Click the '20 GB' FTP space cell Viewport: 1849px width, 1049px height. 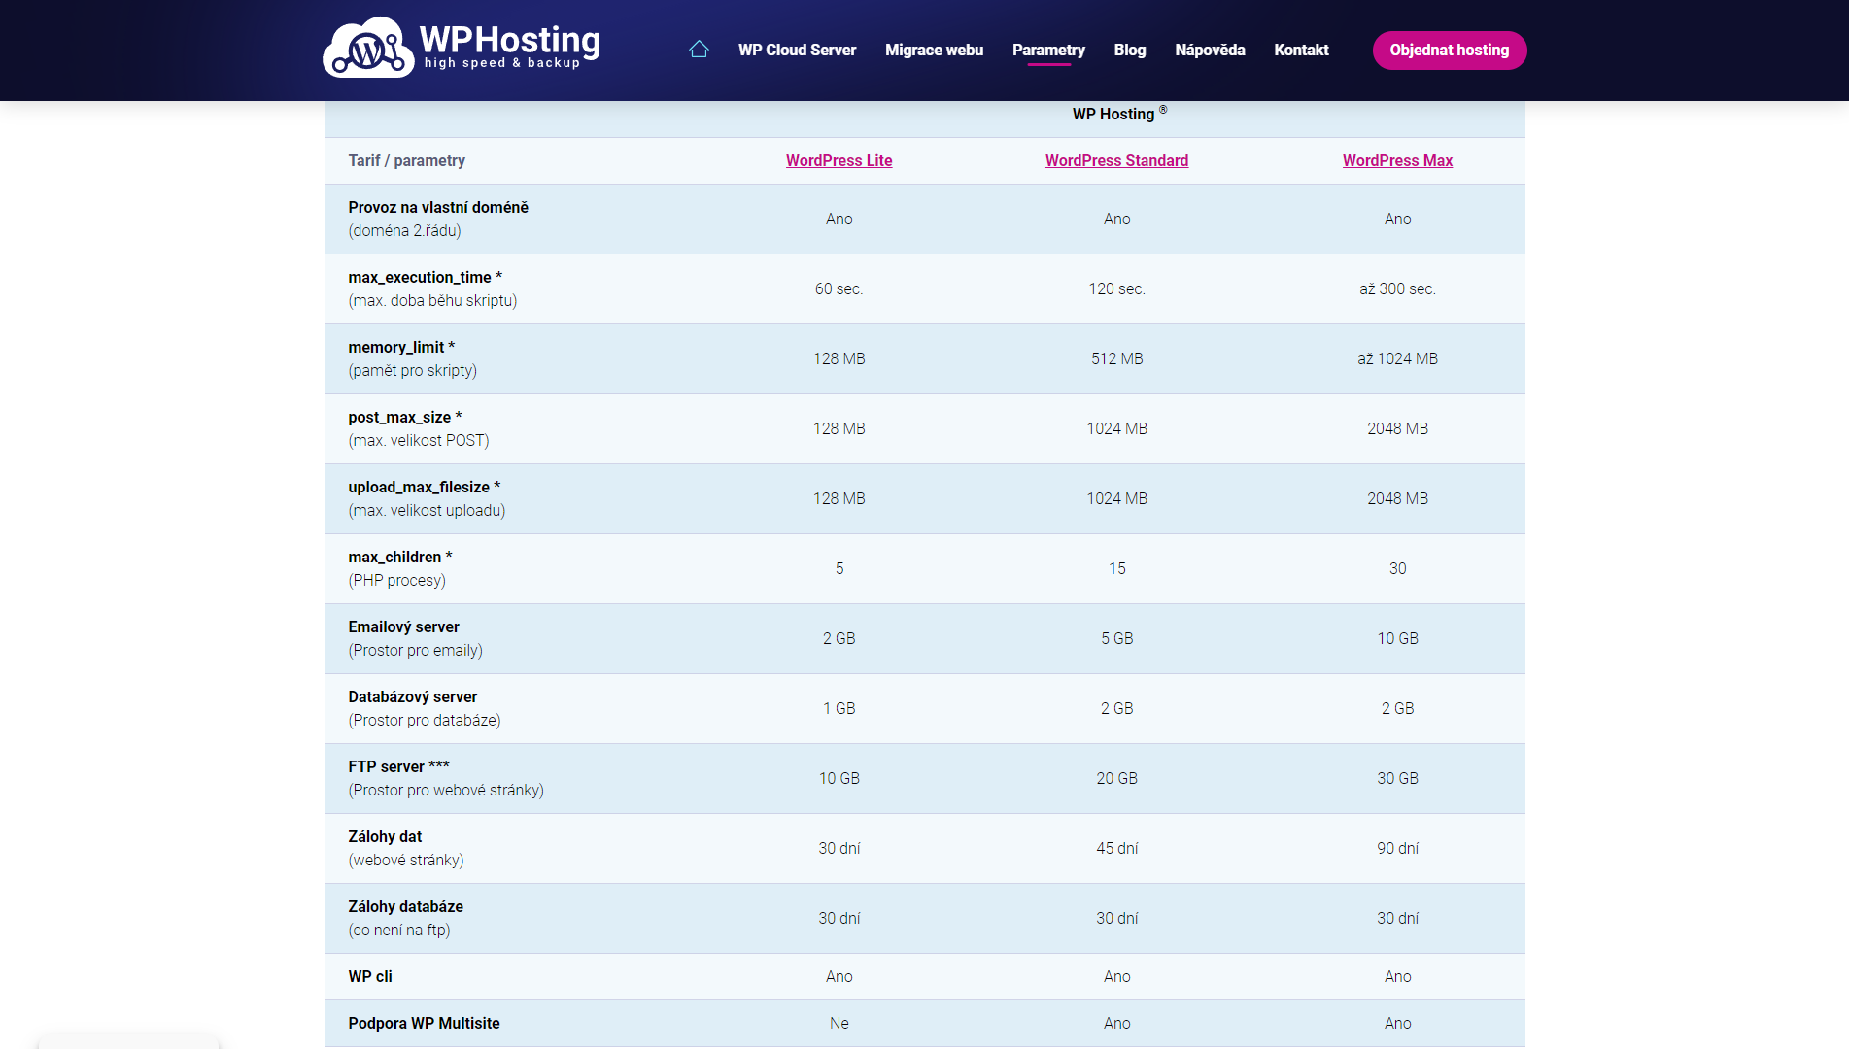click(x=1116, y=779)
